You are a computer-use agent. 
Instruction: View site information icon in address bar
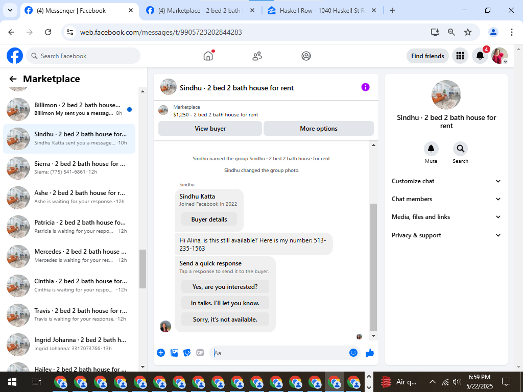tap(69, 32)
